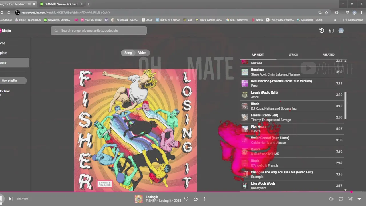Open the LYRICS tab

click(x=293, y=54)
